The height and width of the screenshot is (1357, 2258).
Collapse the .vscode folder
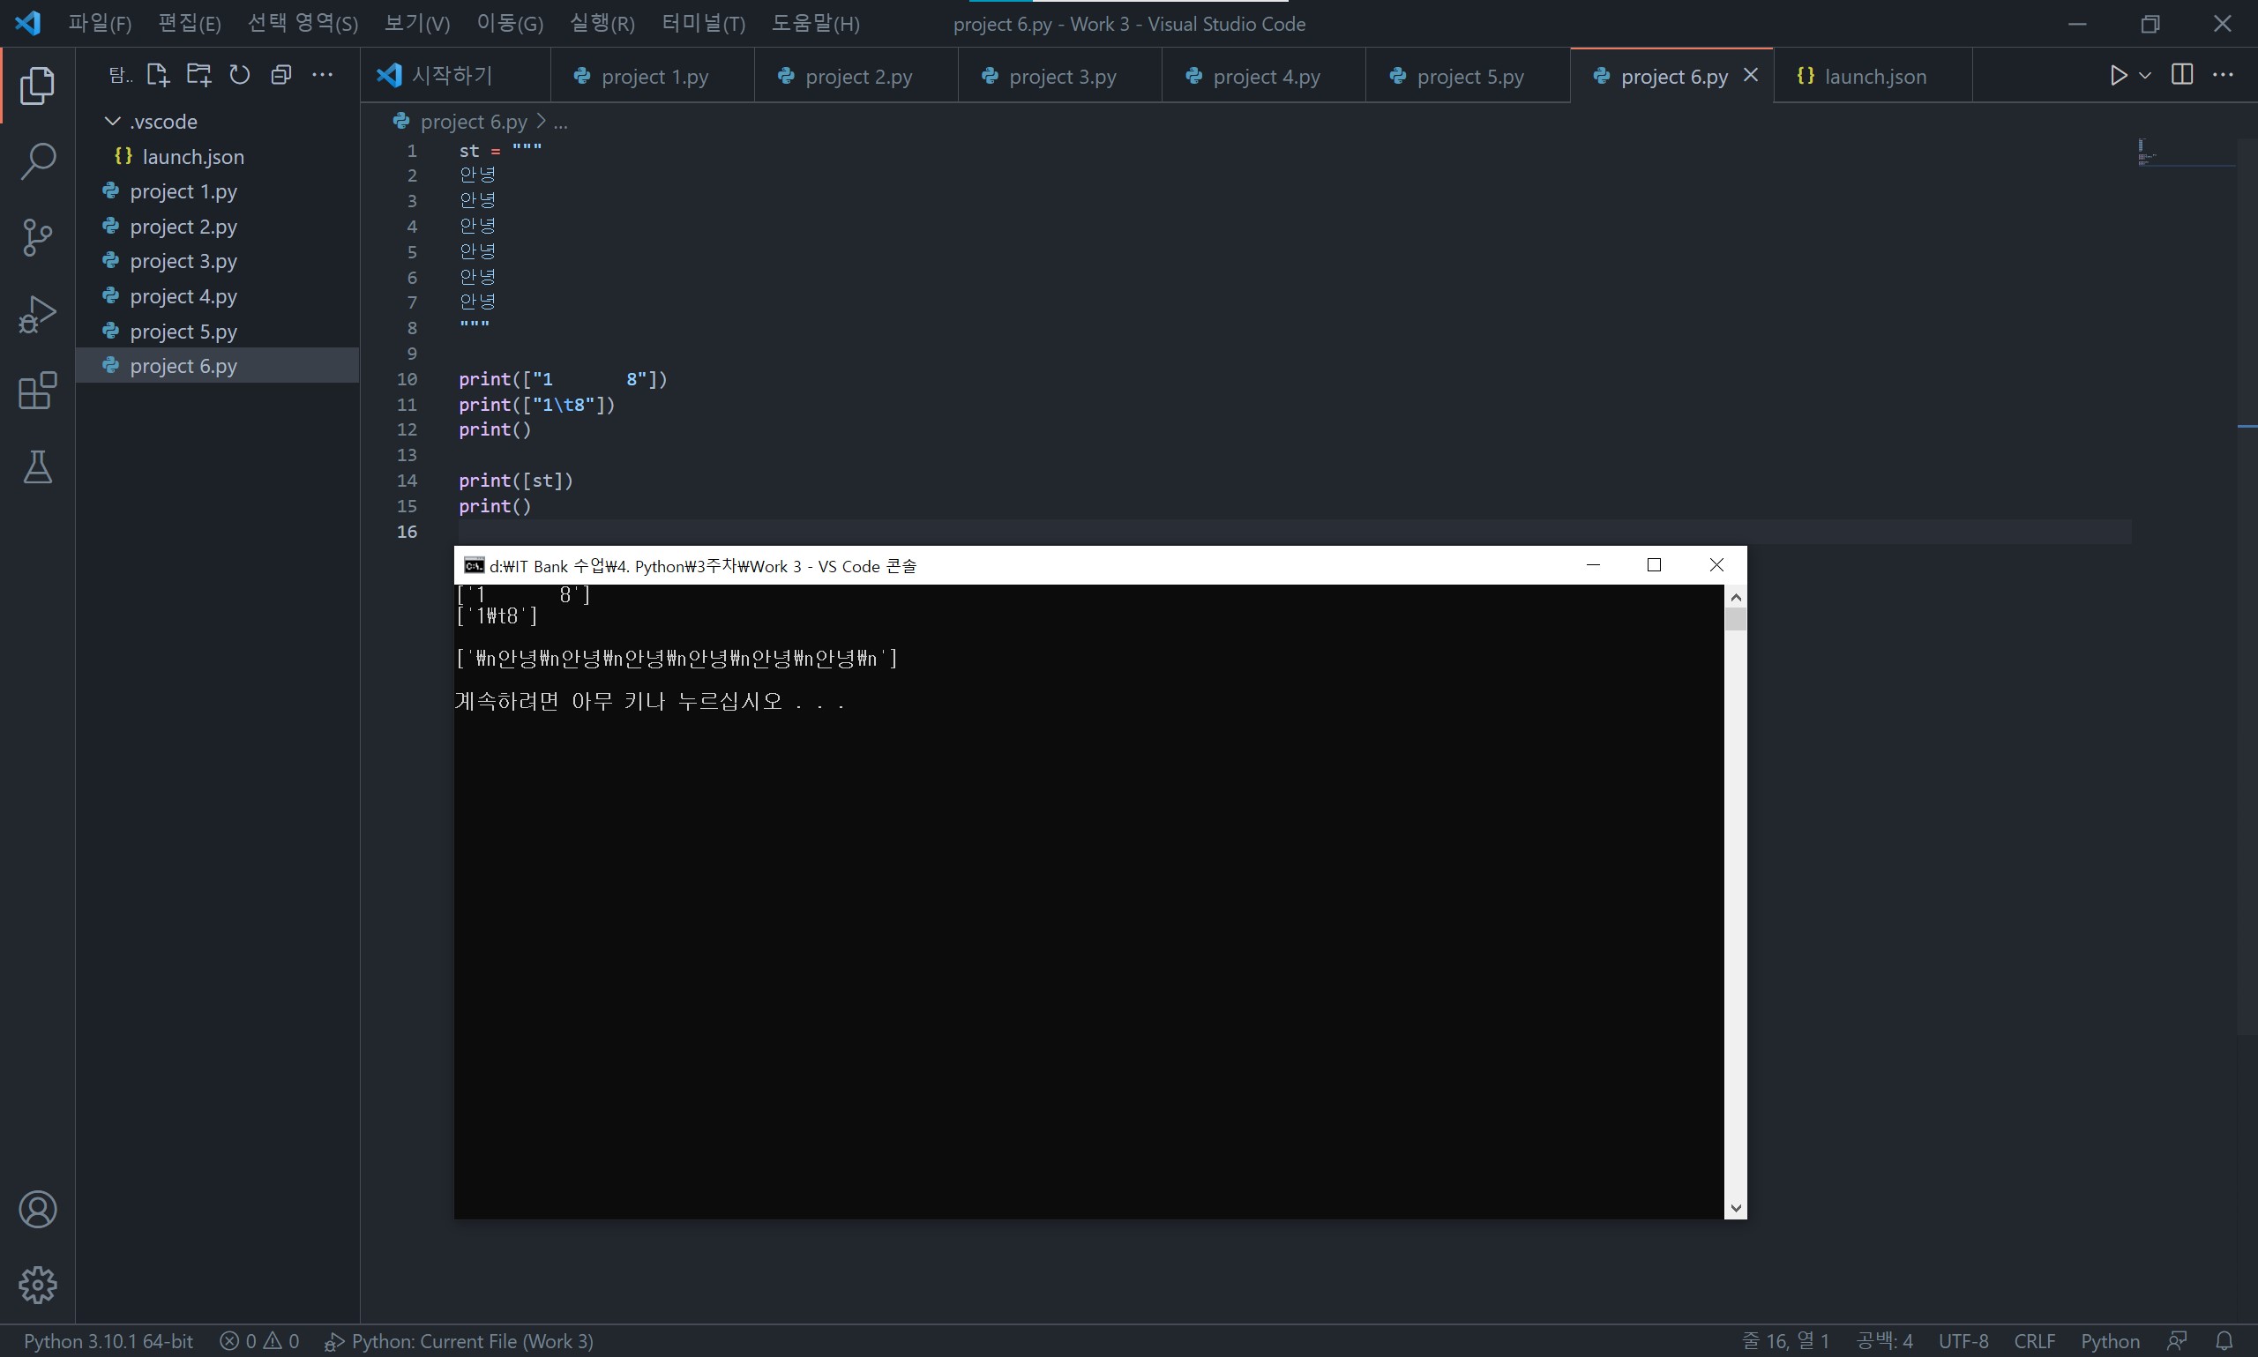click(x=113, y=122)
